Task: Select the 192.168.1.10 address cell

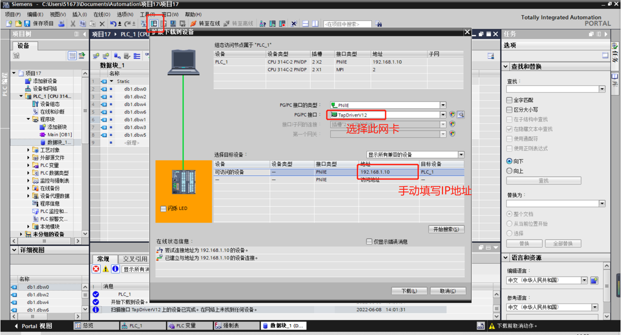Action: (389, 172)
